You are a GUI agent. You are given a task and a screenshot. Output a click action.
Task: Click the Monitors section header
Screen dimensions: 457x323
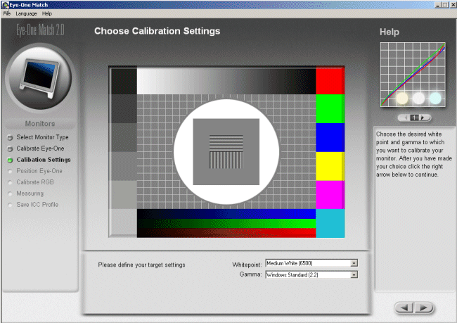click(40, 124)
